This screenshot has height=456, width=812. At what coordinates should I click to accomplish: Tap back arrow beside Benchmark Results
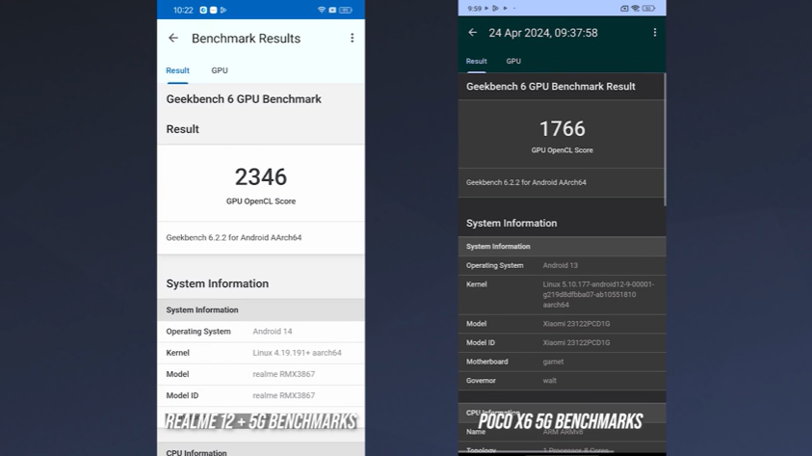(x=173, y=38)
